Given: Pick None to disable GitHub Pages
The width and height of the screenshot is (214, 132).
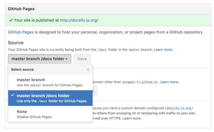Looking at the screenshot, I should tap(22, 111).
